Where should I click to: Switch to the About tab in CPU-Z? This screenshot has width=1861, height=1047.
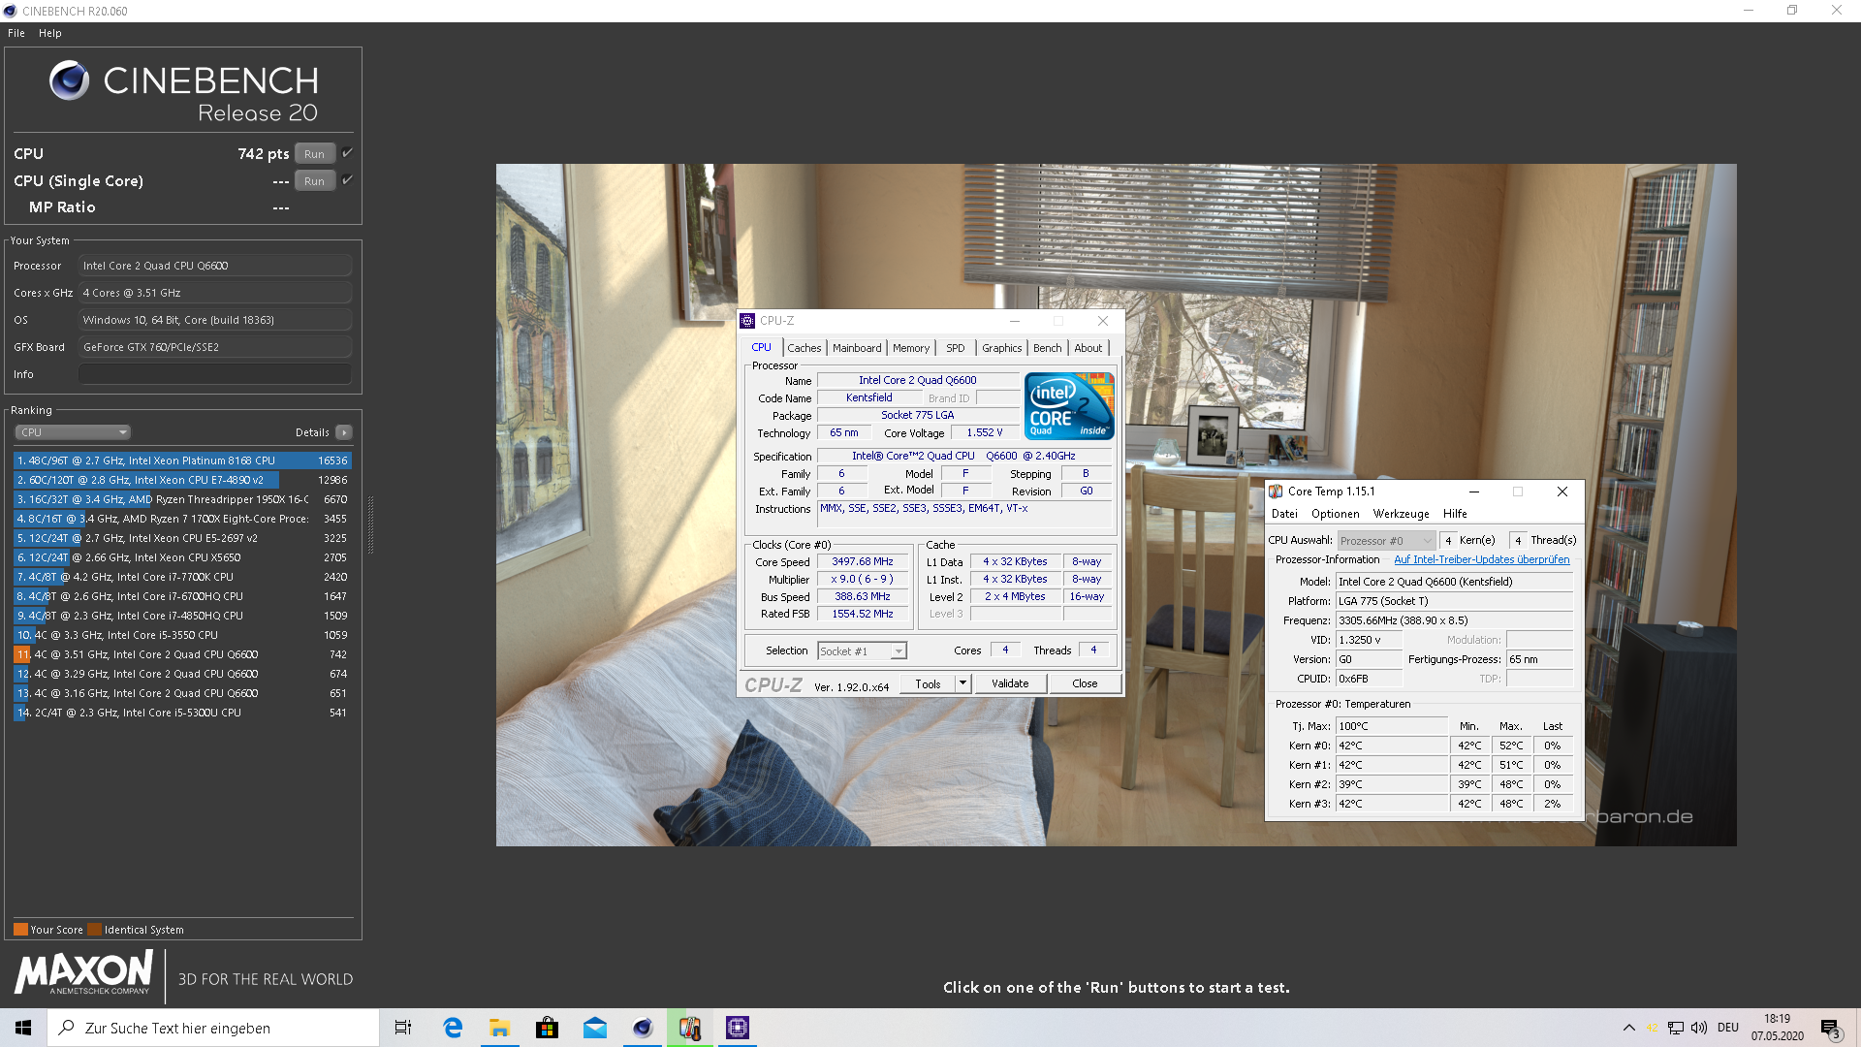(1088, 348)
